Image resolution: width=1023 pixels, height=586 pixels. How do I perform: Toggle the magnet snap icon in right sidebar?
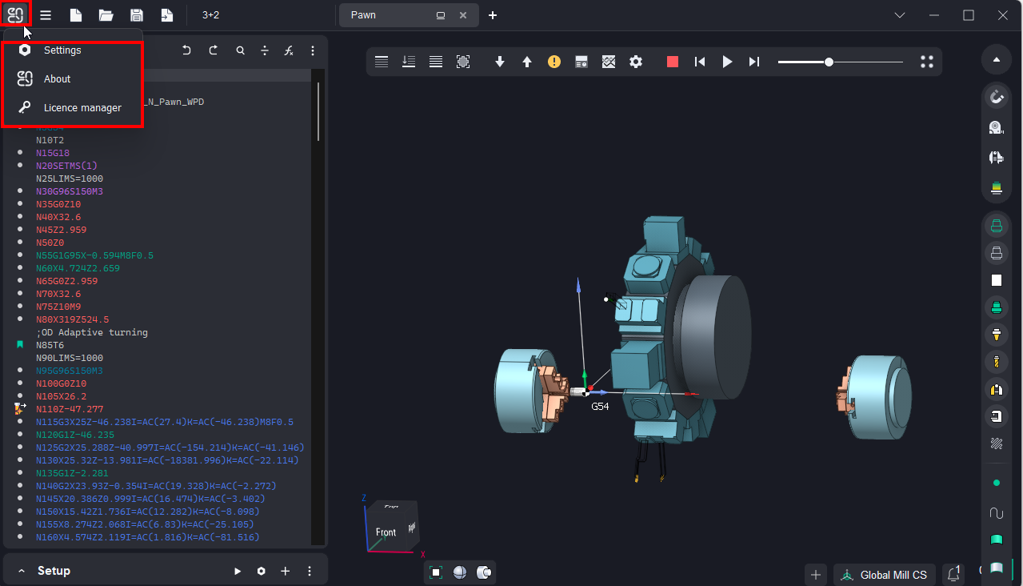(997, 97)
